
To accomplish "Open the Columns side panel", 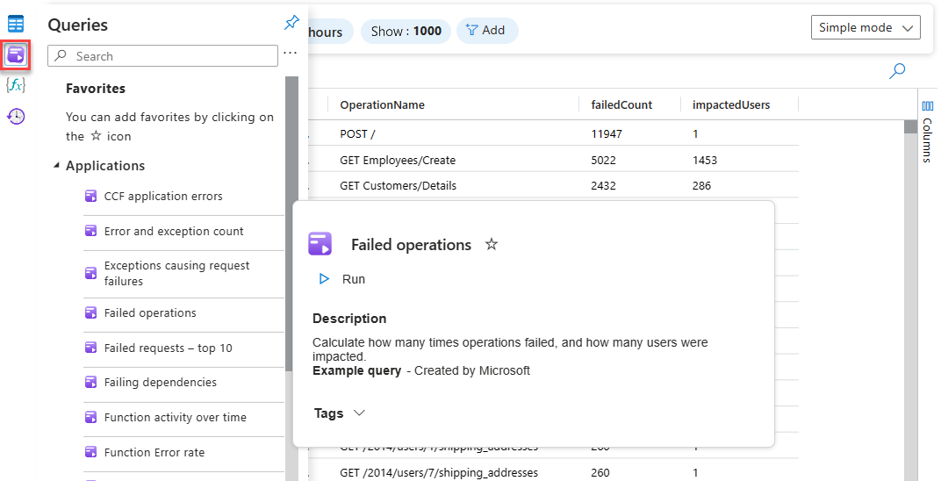I will [x=928, y=132].
